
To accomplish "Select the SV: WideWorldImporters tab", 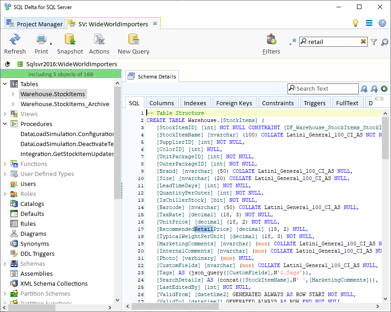I will coord(113,24).
